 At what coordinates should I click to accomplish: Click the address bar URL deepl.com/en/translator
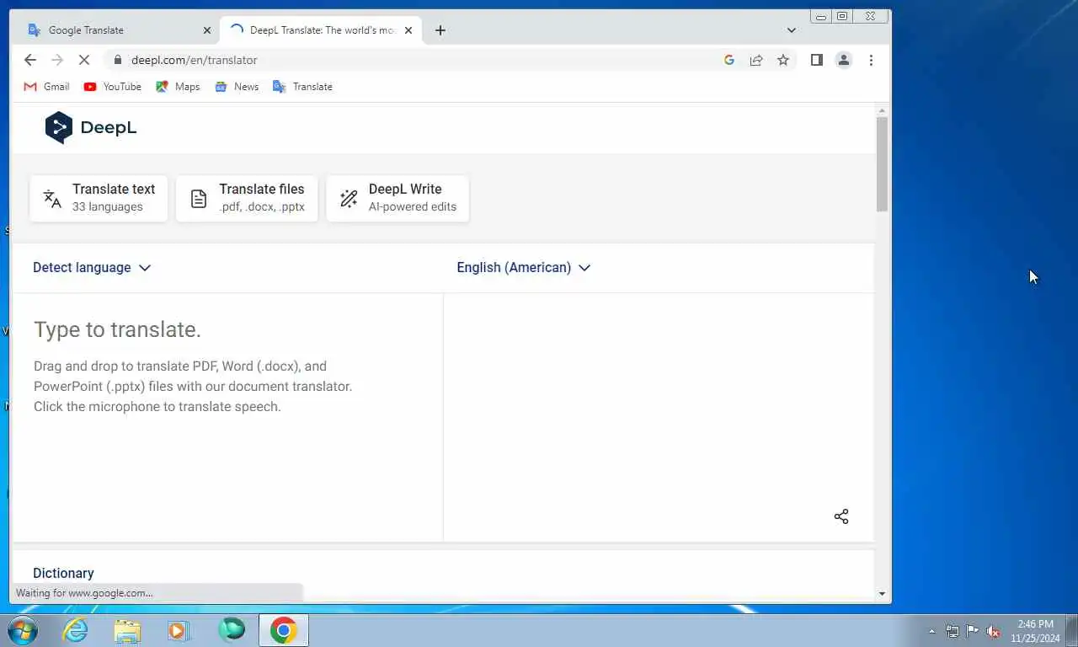[x=194, y=60]
